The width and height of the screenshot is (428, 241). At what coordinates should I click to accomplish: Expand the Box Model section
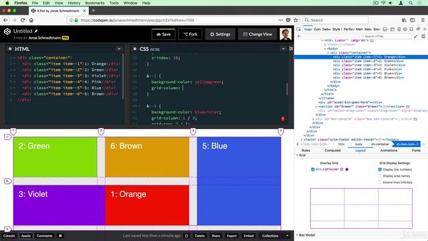(297, 235)
